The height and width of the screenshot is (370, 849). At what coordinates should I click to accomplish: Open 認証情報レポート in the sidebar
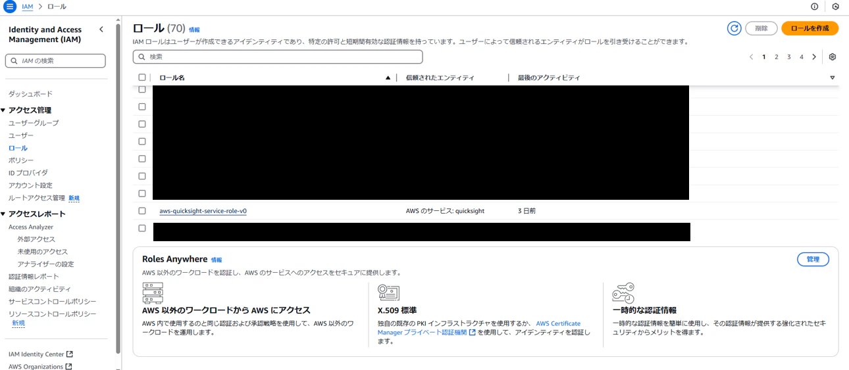[x=34, y=277]
